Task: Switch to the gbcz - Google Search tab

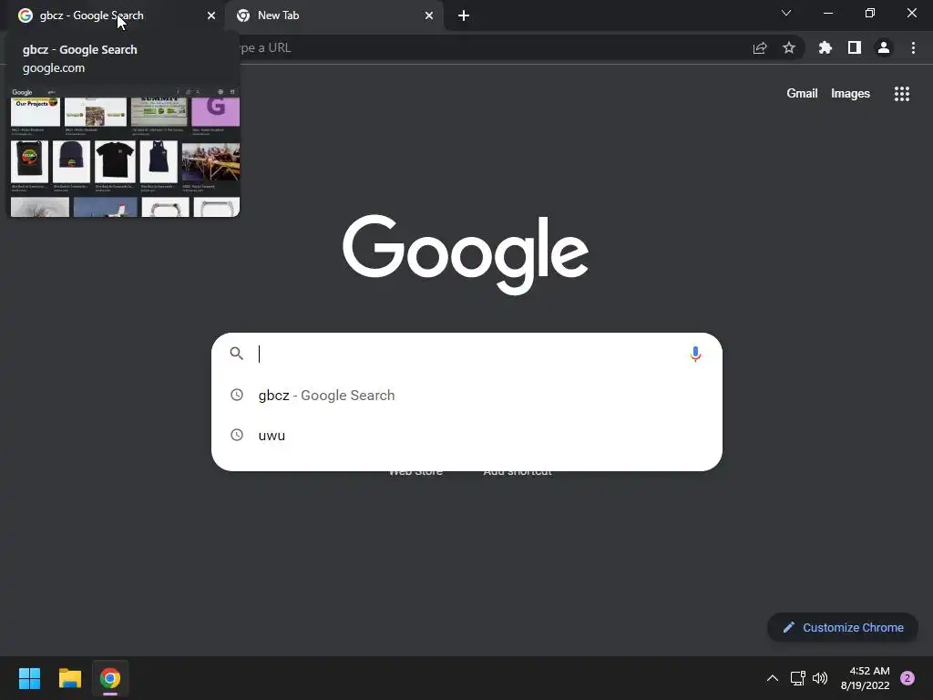Action: 113,15
